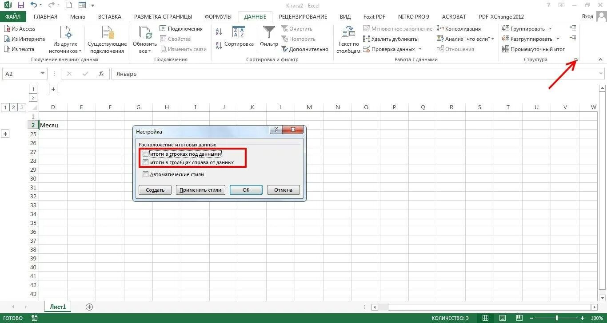Switch to the ФОРМУЛЫ tab

tap(218, 17)
